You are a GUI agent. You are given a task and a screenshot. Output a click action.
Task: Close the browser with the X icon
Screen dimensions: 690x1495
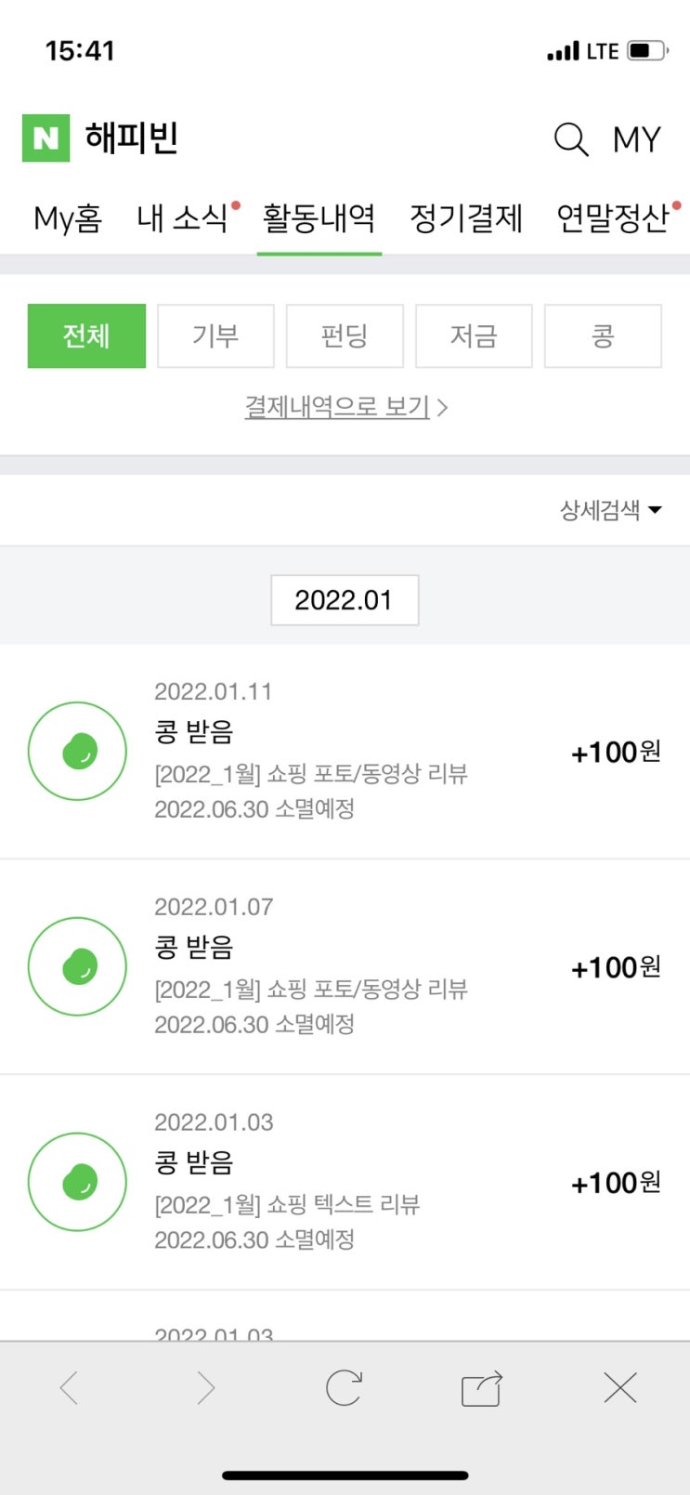[619, 1388]
